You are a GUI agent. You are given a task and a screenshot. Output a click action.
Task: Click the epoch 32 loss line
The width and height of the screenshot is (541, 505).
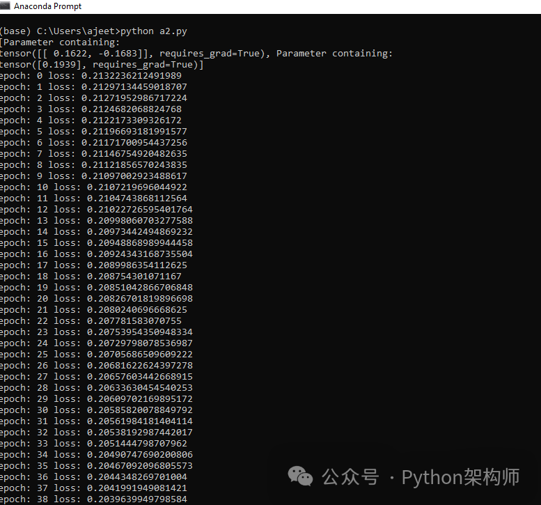click(x=96, y=432)
